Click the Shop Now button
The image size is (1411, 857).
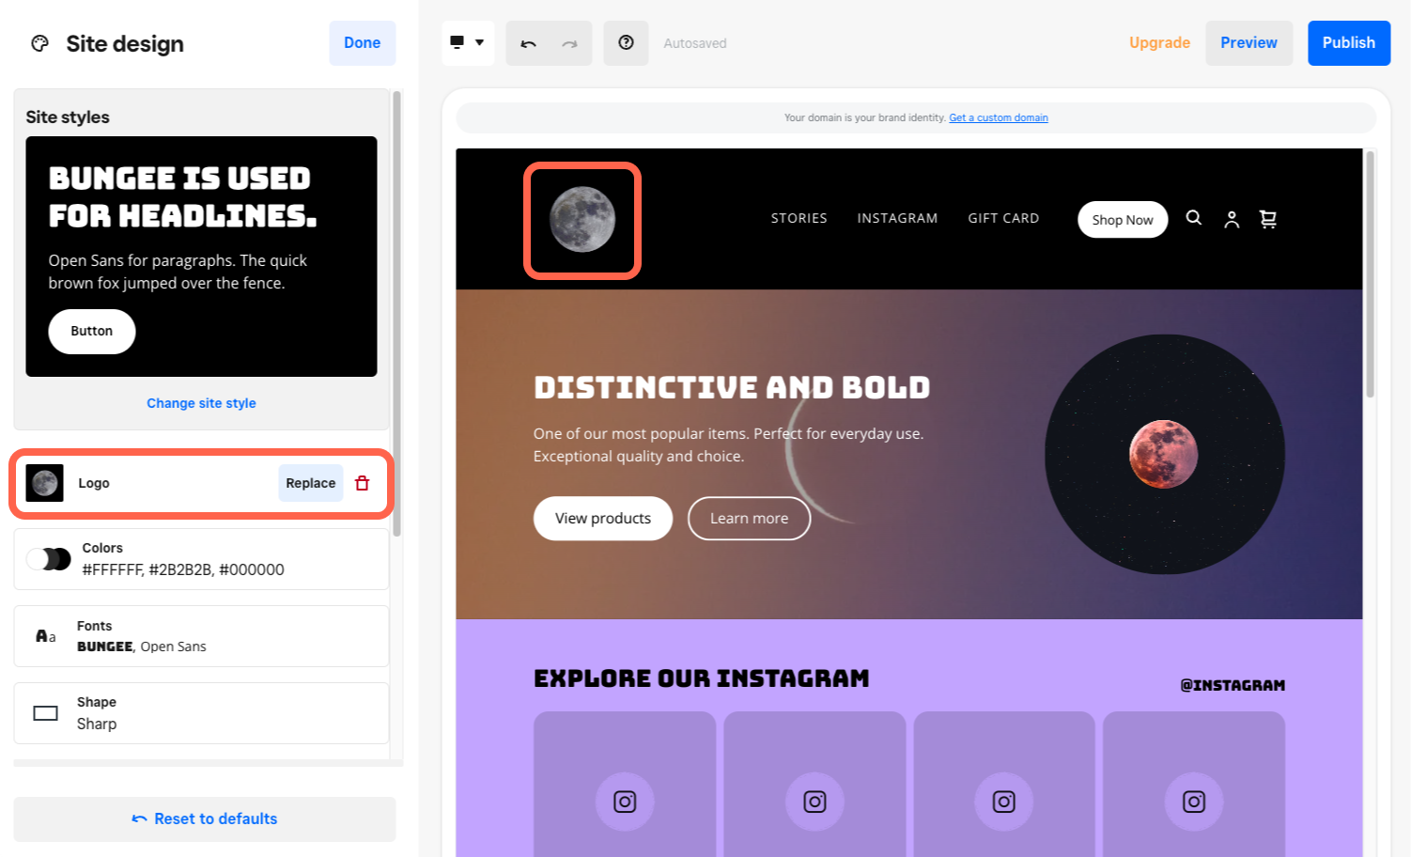(x=1123, y=220)
